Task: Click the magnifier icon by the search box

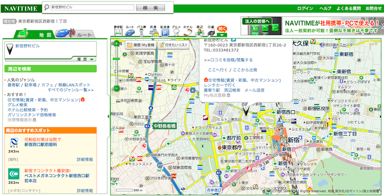Action: click(47, 8)
